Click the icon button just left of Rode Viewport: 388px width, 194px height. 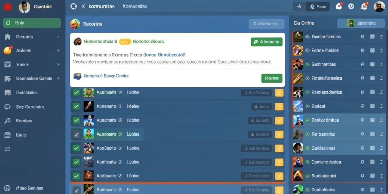[x=299, y=7]
